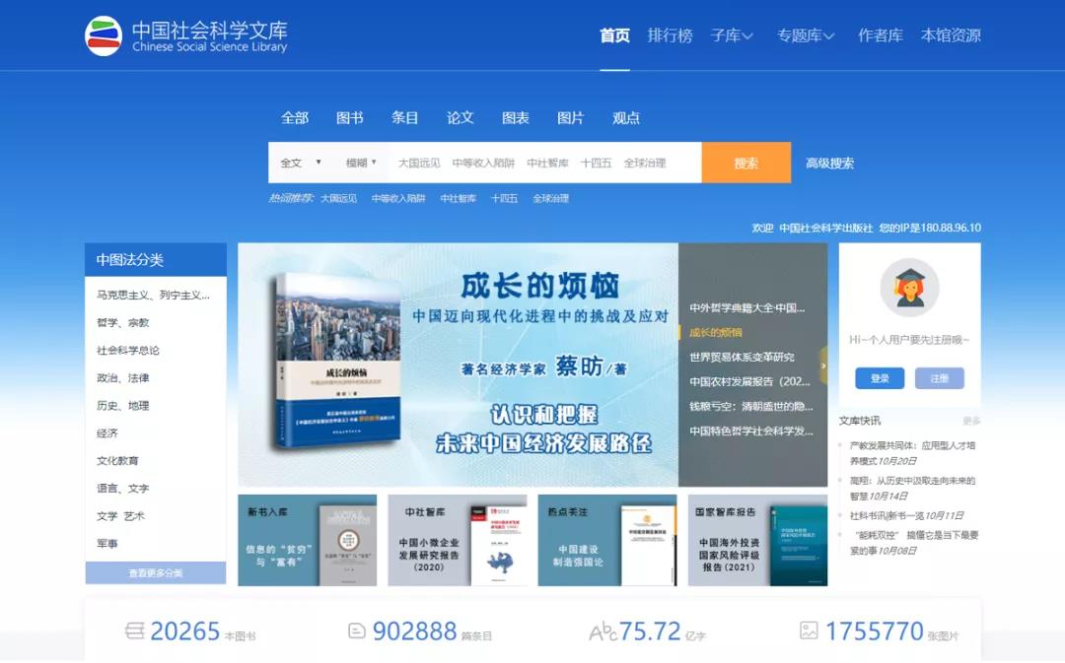Select the 图片 search category tab
1065x663 pixels.
click(571, 118)
